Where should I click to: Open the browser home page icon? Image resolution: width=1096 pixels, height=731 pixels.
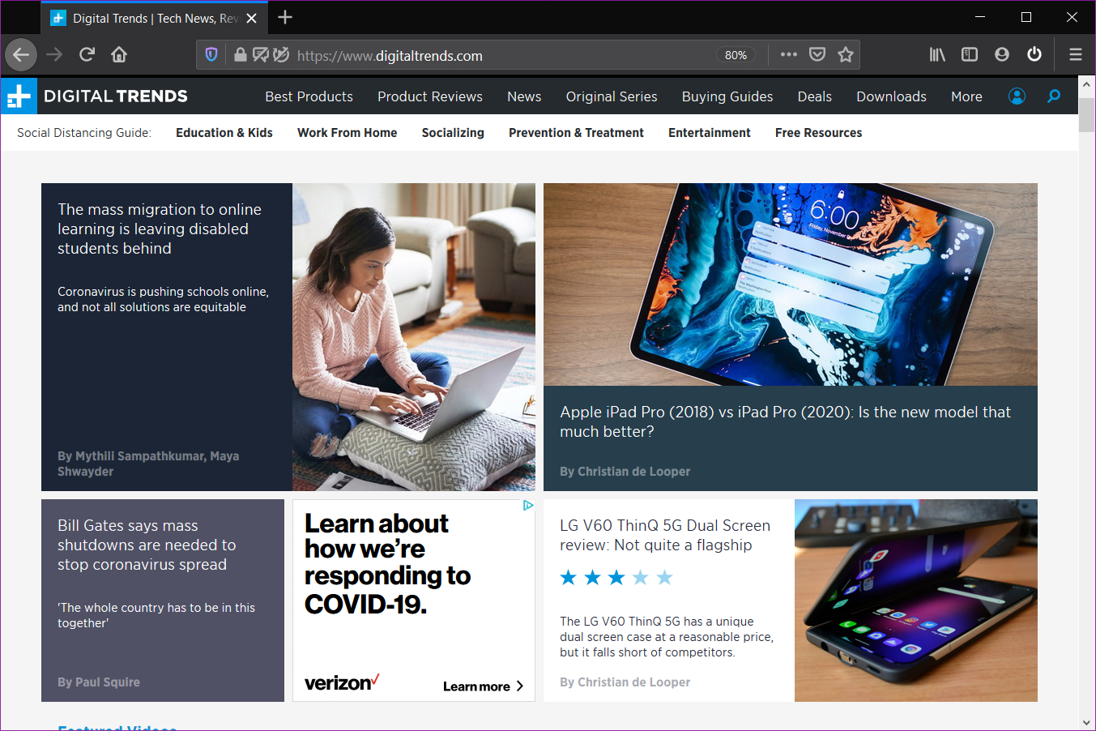119,54
